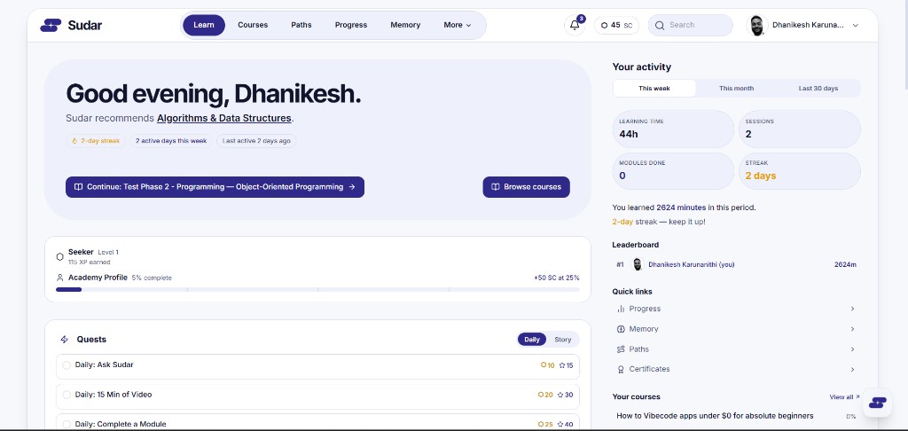Open Algorithms & Data Structures recommendation

point(224,118)
